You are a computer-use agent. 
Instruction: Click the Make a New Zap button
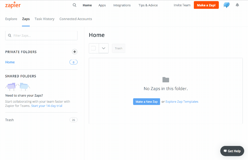pos(147,102)
